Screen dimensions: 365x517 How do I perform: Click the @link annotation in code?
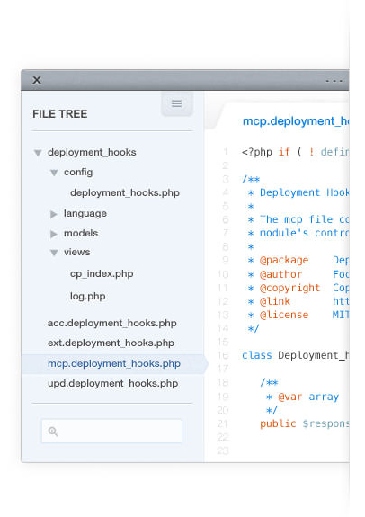(x=275, y=301)
